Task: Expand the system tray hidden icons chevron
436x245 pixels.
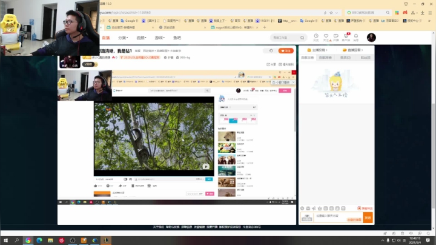Action: tap(383, 240)
